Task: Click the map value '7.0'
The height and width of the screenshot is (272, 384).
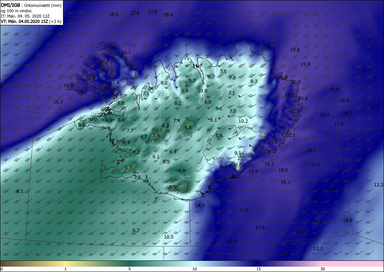Action: (233, 111)
